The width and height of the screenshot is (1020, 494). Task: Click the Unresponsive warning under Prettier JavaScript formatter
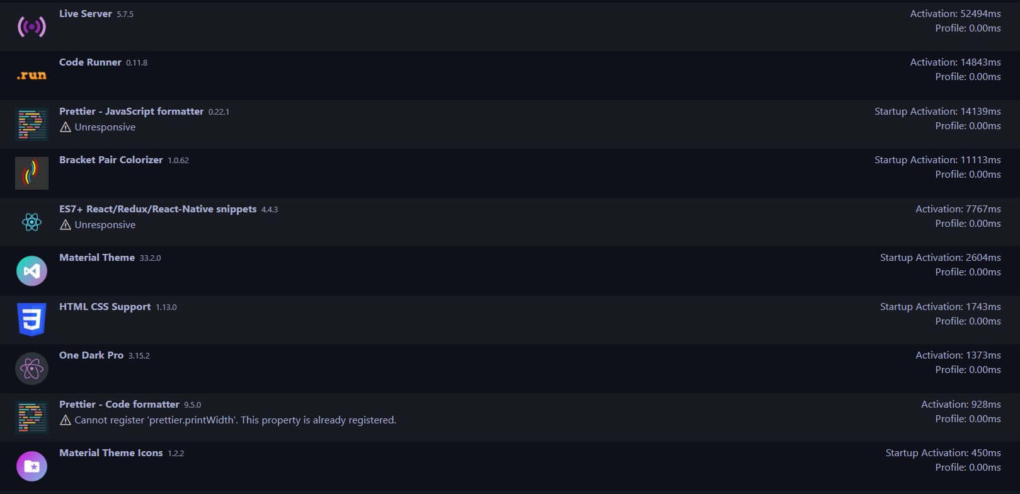[x=98, y=127]
